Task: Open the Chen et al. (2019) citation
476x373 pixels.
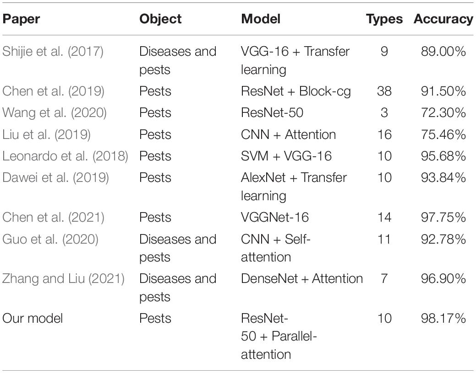Action: (x=54, y=91)
